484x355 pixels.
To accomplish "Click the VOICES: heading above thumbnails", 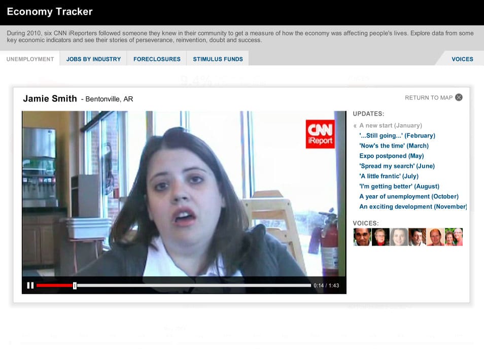I will pos(366,223).
